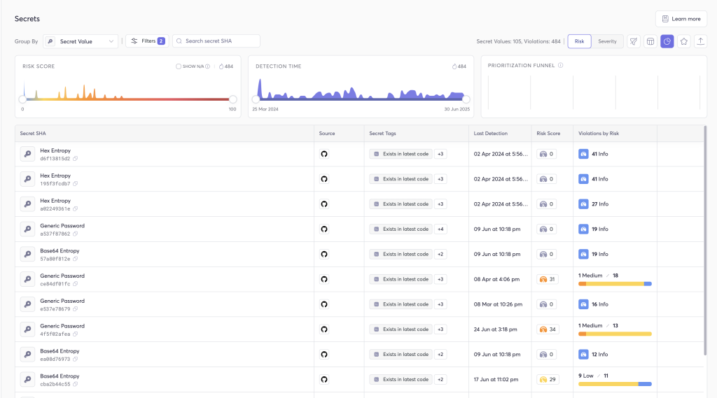
Task: Click the export upload icon in toolbar
Action: pyautogui.click(x=701, y=41)
